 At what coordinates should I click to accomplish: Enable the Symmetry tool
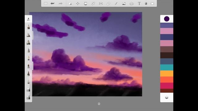[x=101, y=3]
